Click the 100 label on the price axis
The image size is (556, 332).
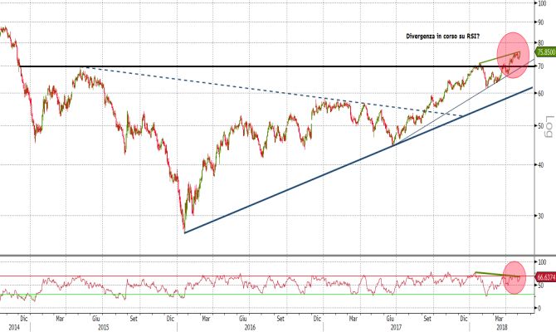pyautogui.click(x=542, y=3)
